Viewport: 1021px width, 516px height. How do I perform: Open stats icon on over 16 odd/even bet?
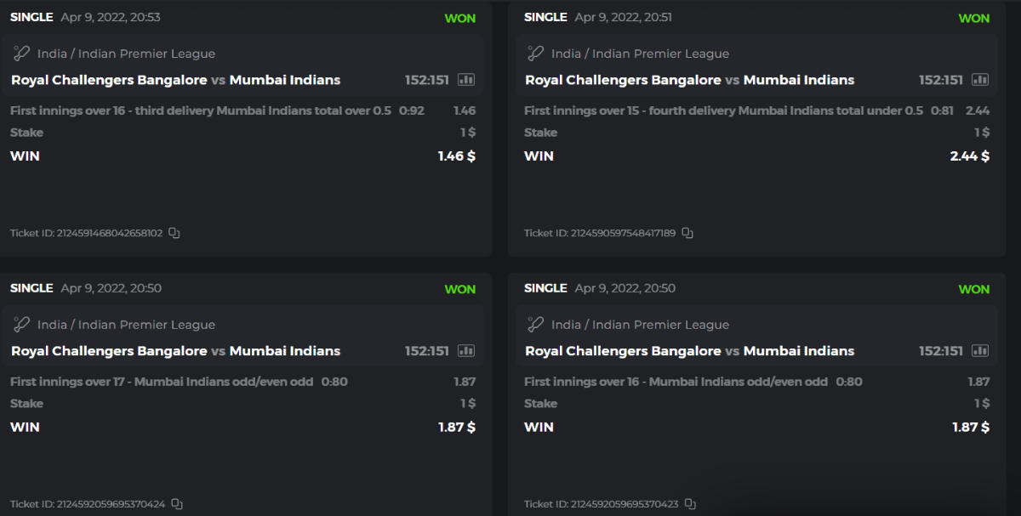[x=980, y=351]
